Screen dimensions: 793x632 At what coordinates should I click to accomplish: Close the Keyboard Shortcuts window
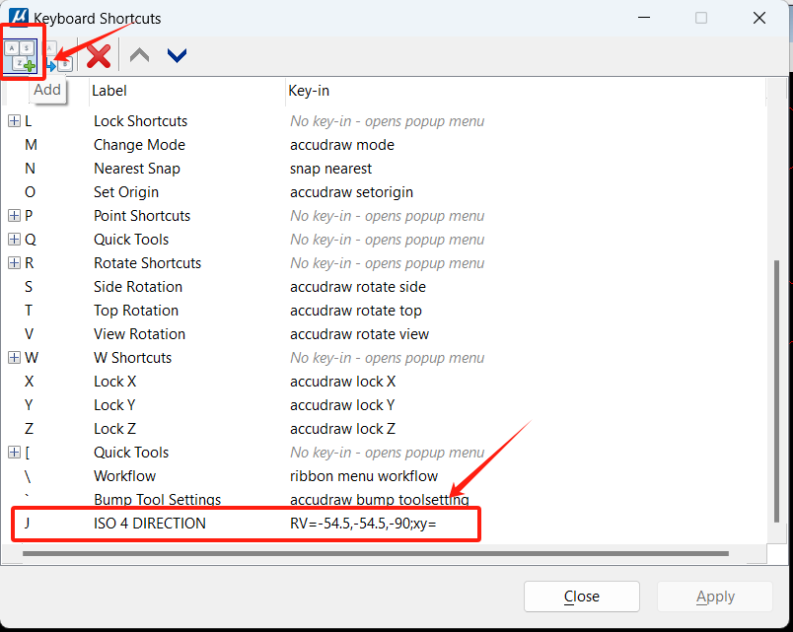click(759, 18)
